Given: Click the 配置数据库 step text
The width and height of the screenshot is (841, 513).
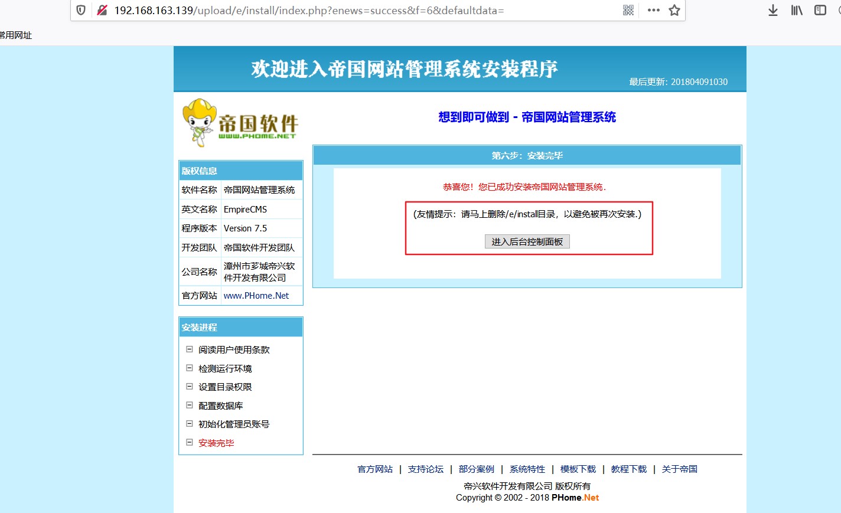Looking at the screenshot, I should 221,406.
